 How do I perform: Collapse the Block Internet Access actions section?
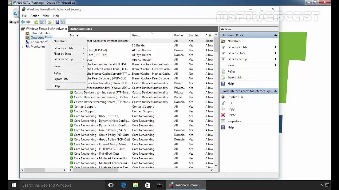pyautogui.click(x=275, y=91)
